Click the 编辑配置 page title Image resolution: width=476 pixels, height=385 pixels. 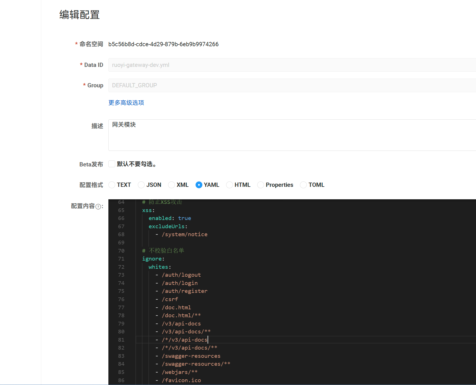pyautogui.click(x=79, y=15)
